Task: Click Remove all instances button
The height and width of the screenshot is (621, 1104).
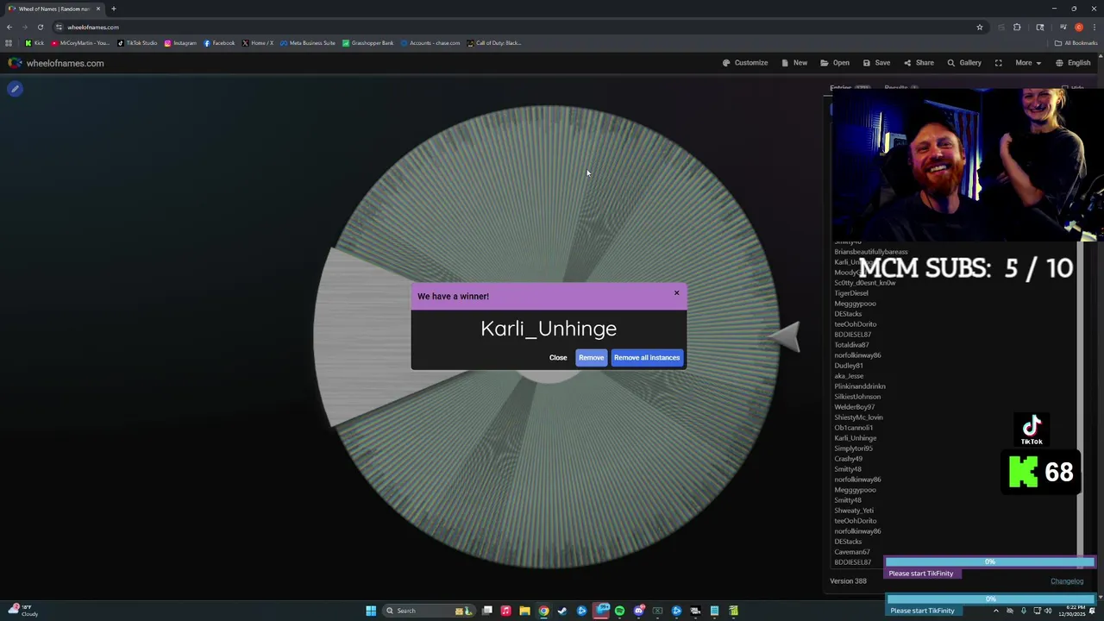Action: point(647,358)
